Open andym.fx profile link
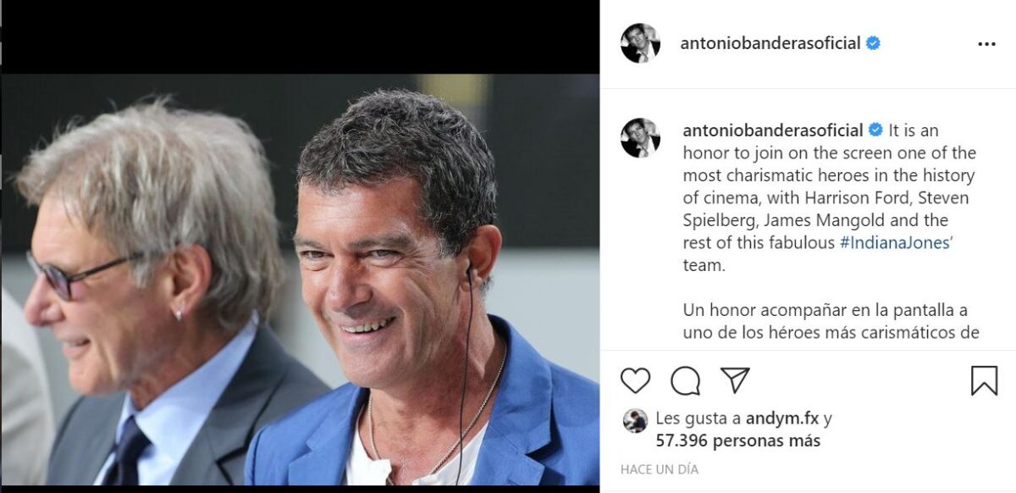 click(x=782, y=418)
